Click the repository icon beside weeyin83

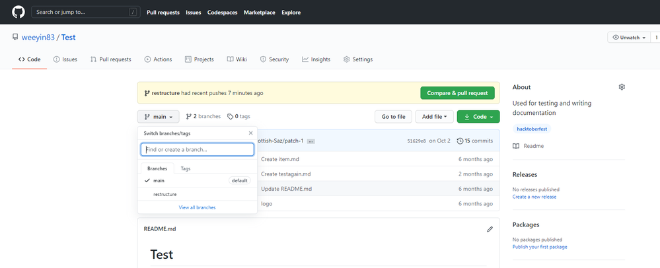pyautogui.click(x=15, y=37)
